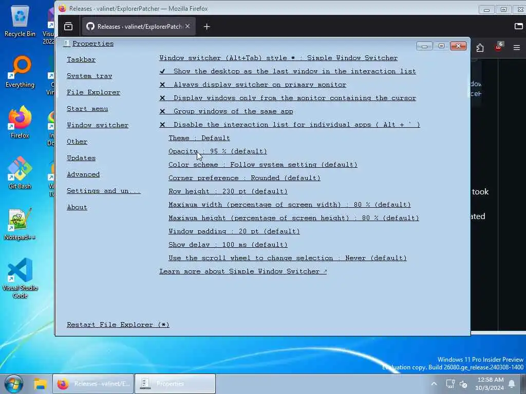Enable always display switcher on primary monitor
This screenshot has height=394, width=526.
pos(253,85)
